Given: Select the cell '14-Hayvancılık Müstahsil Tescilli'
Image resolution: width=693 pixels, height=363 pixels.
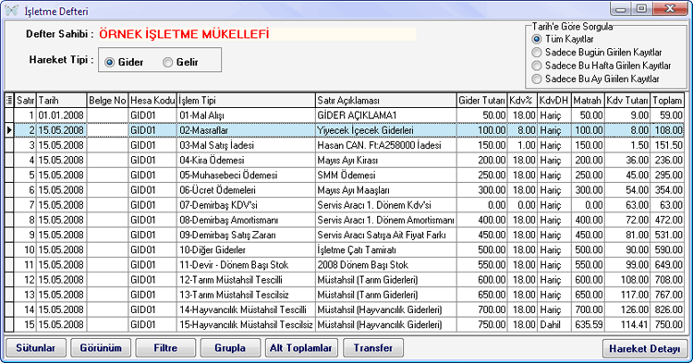Looking at the screenshot, I should coord(246,310).
